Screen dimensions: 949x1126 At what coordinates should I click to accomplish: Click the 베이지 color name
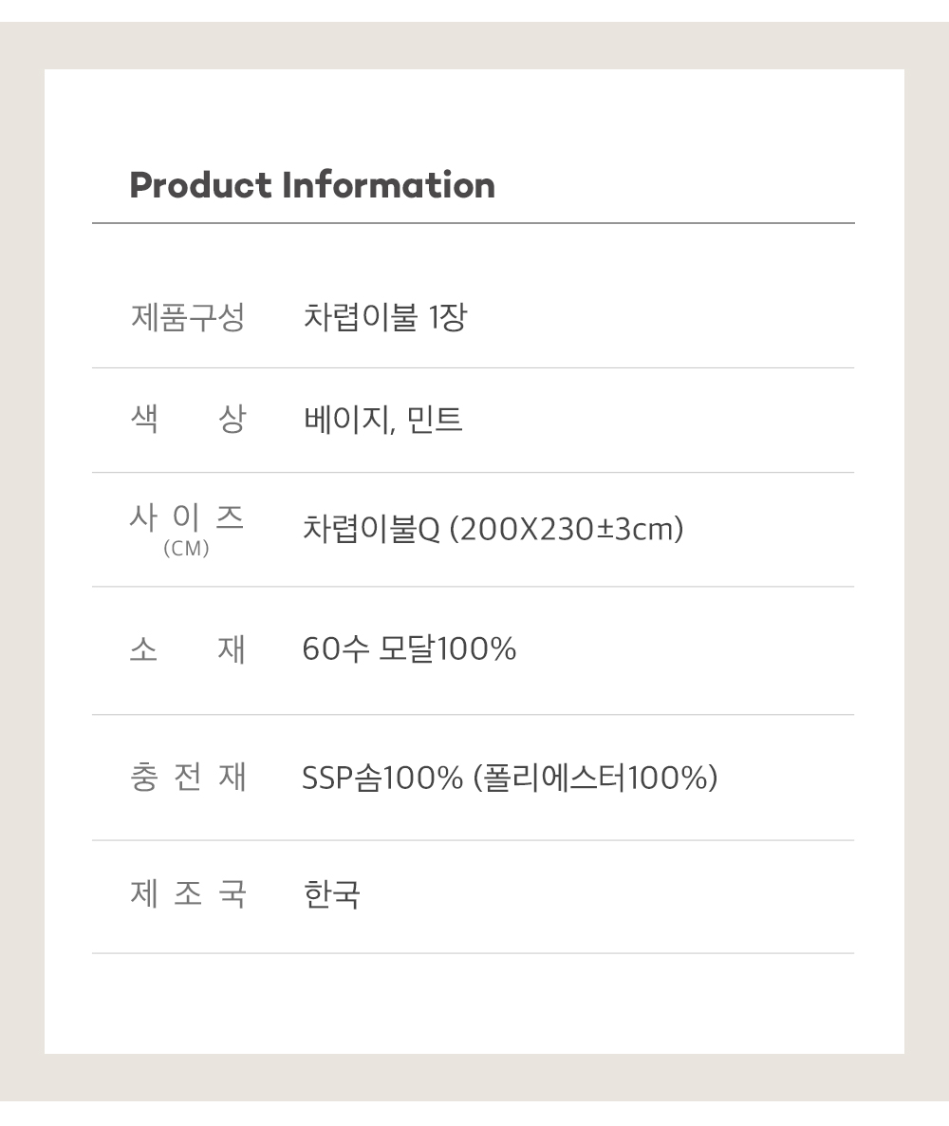point(346,420)
